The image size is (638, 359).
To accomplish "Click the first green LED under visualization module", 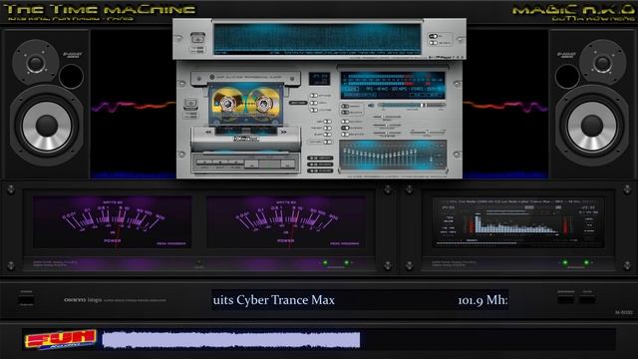I will tap(565, 263).
